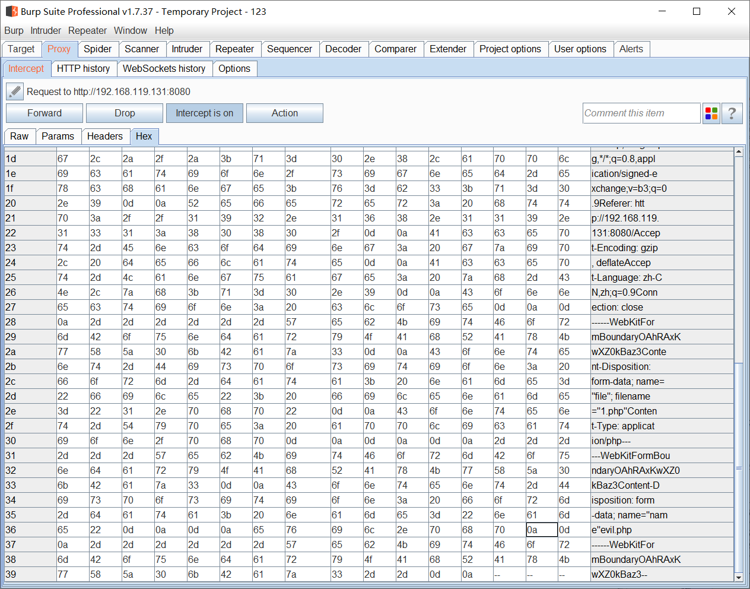Open the Proxy Options sub-tab
Image resolution: width=750 pixels, height=589 pixels.
pos(234,69)
